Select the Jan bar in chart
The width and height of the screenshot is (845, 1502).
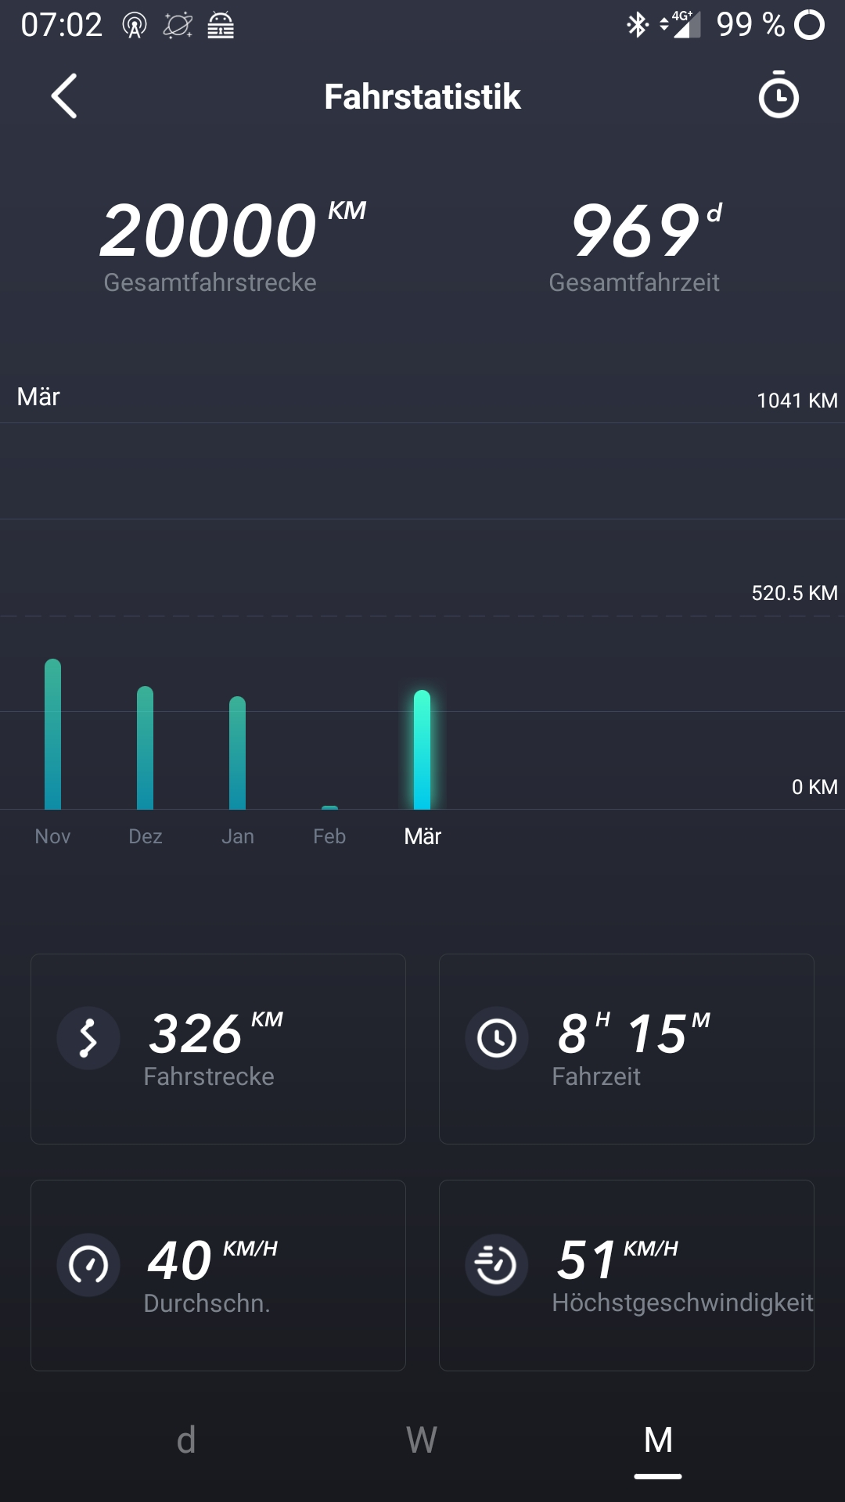click(237, 753)
